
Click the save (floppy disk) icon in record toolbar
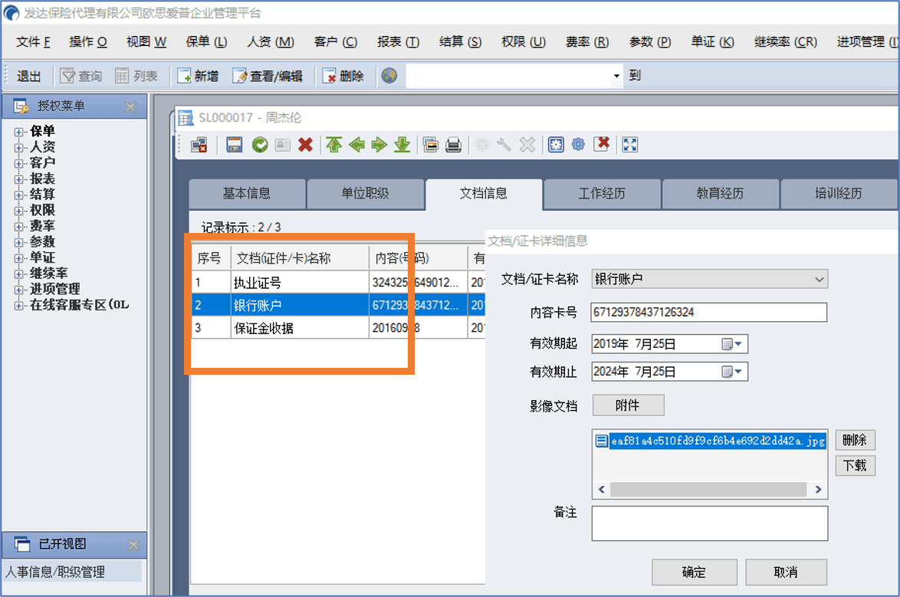(235, 145)
